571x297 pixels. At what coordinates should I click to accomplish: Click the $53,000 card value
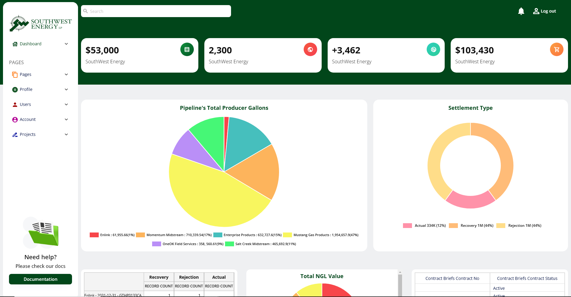point(102,50)
